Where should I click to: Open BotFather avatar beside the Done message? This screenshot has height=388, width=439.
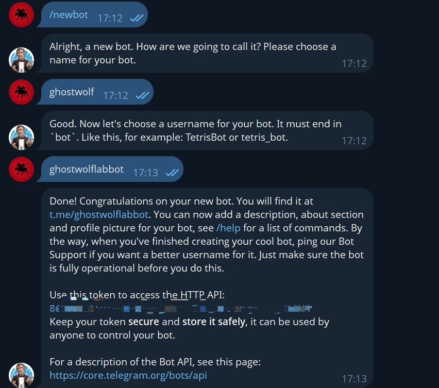(21, 375)
